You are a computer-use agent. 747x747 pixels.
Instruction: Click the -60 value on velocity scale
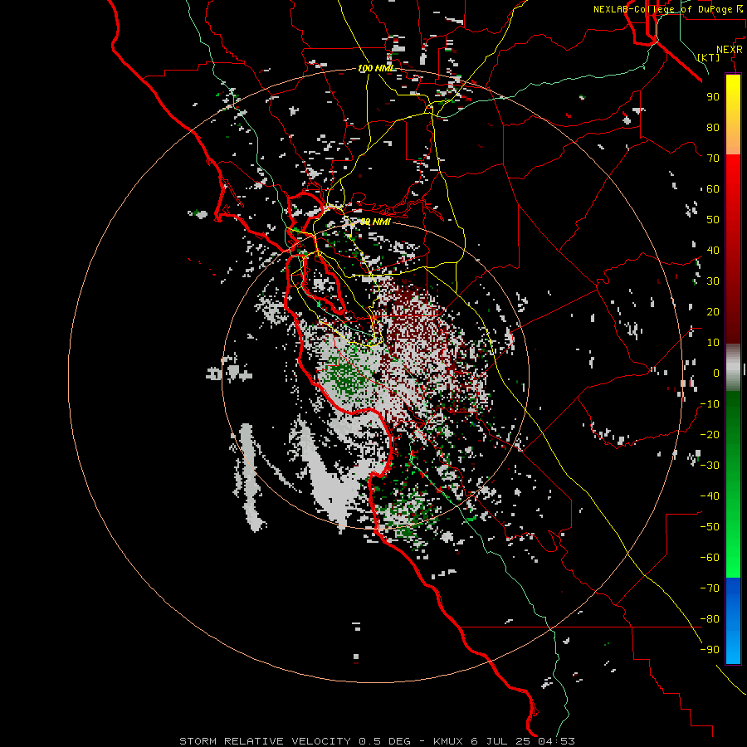point(710,558)
